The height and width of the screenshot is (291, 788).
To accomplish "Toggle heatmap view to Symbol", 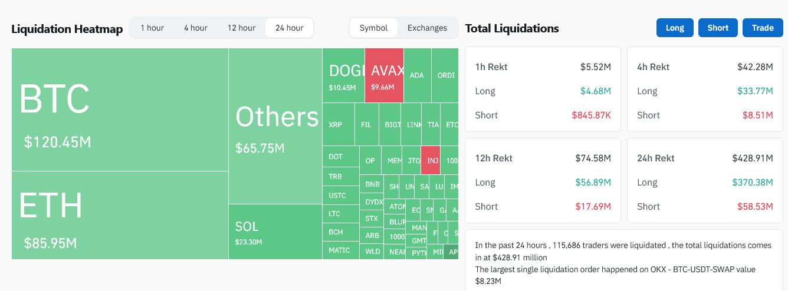I will (373, 28).
